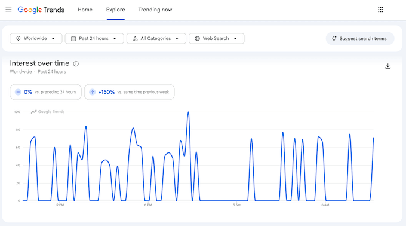Click the Worldwide · Past 24 hours subtitle

click(38, 72)
